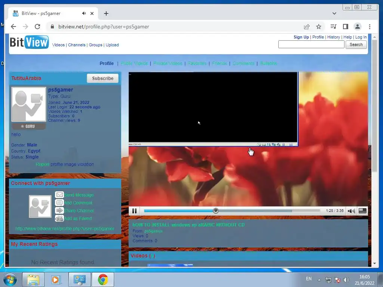Image resolution: width=383 pixels, height=287 pixels.
Task: Open the HOW TO INSTALL windows xp video title
Action: pos(189,225)
